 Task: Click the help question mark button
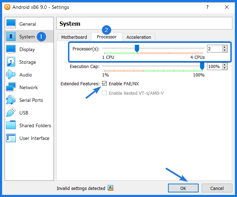[x=207, y=7]
